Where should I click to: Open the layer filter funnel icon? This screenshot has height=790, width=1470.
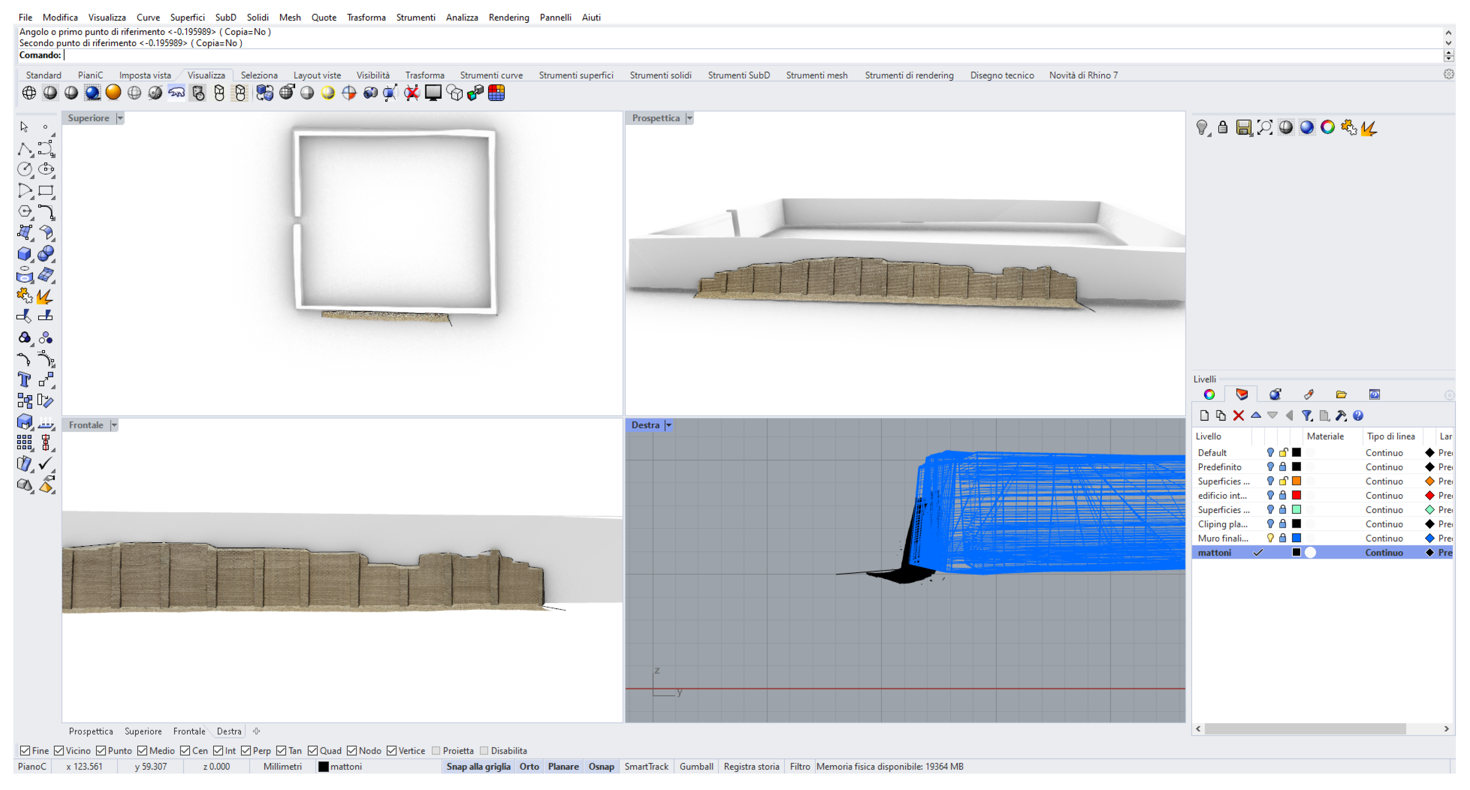tap(1306, 415)
